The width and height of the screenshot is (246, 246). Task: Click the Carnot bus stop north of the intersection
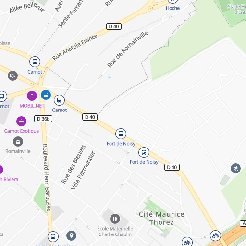(x=35, y=61)
